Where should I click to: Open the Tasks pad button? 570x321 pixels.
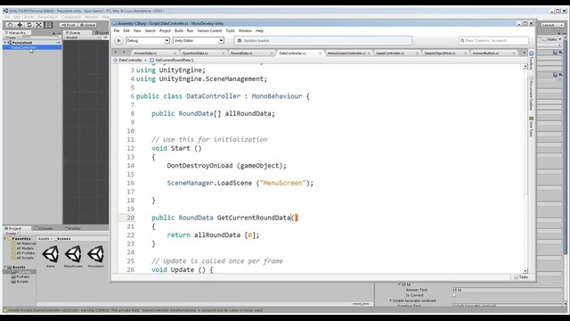pos(521,277)
